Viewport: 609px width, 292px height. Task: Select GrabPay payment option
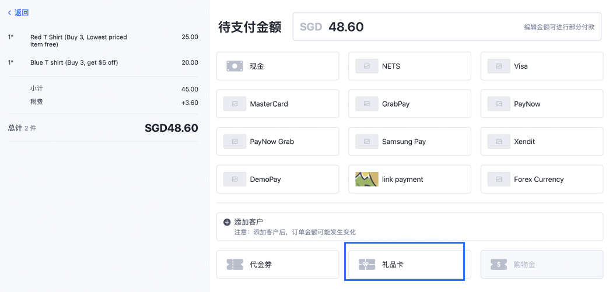[x=409, y=104]
